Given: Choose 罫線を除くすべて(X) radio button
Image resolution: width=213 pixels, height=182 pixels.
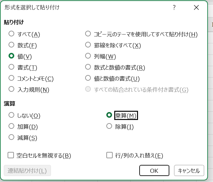Looking at the screenshot, I should pyautogui.click(x=88, y=45).
